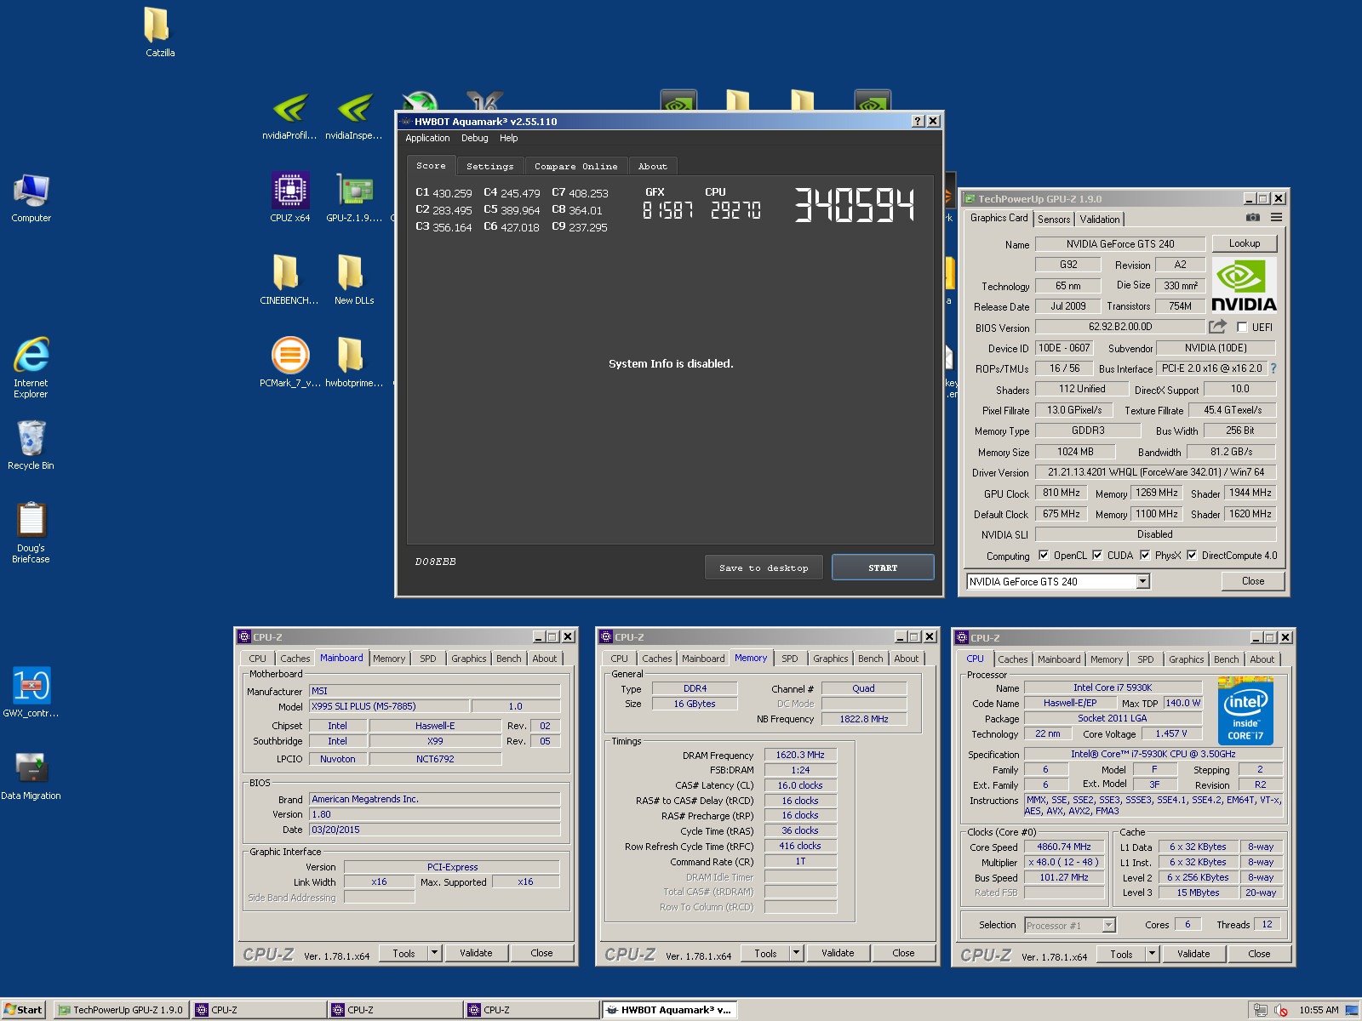Expand the Processor #1 selection dropdown
The height and width of the screenshot is (1021, 1362).
point(1108,925)
